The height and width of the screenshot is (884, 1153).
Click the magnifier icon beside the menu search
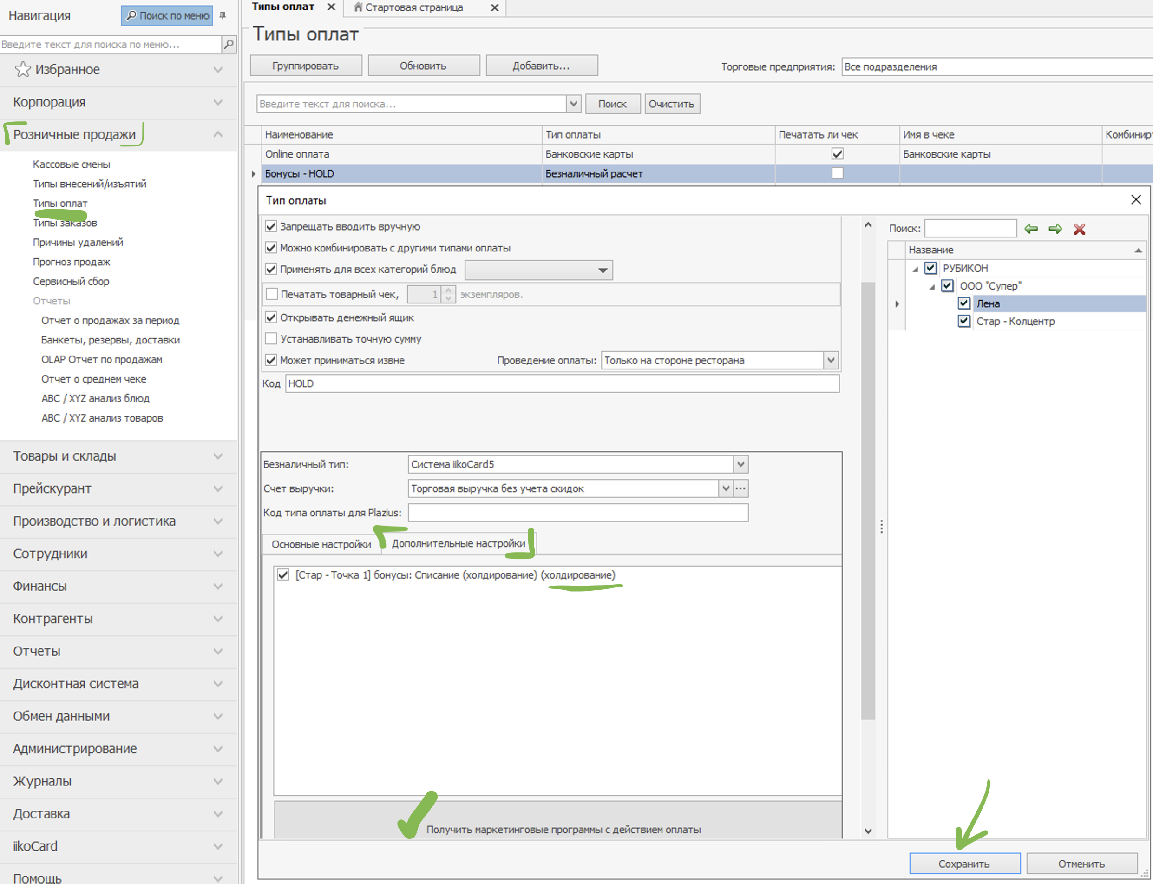tap(229, 44)
